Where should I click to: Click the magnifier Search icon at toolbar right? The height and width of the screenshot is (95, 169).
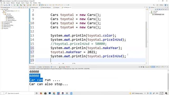(x=154, y=5)
